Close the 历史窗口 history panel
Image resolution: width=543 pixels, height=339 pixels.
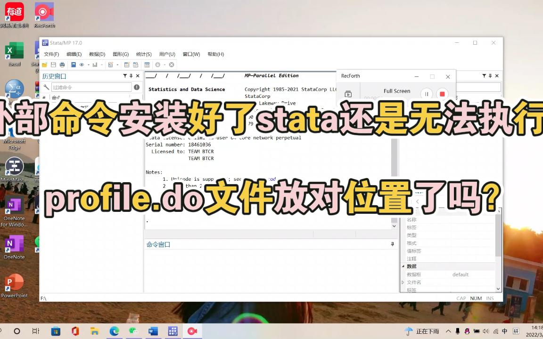(138, 76)
